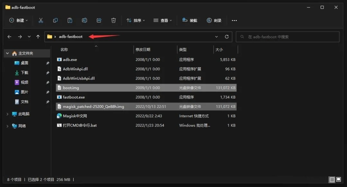Click the pin icon beside 文档

(48, 102)
